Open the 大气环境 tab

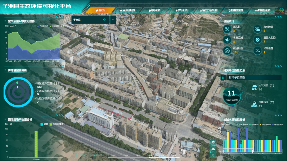[x=127, y=11]
